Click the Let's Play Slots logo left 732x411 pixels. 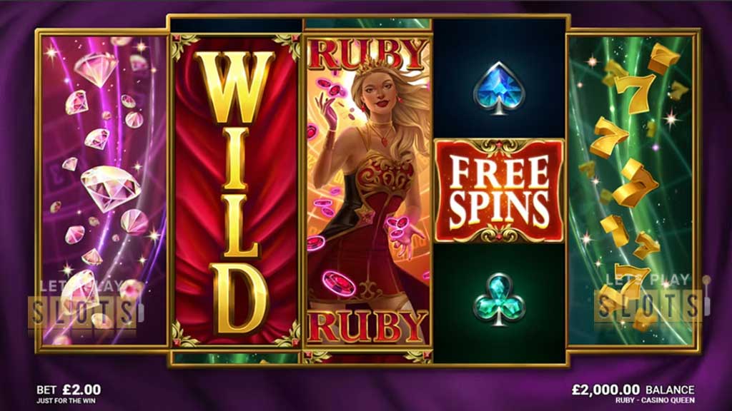pos(84,305)
